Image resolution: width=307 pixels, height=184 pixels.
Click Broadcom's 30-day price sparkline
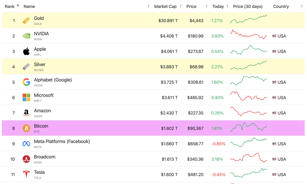point(249,158)
